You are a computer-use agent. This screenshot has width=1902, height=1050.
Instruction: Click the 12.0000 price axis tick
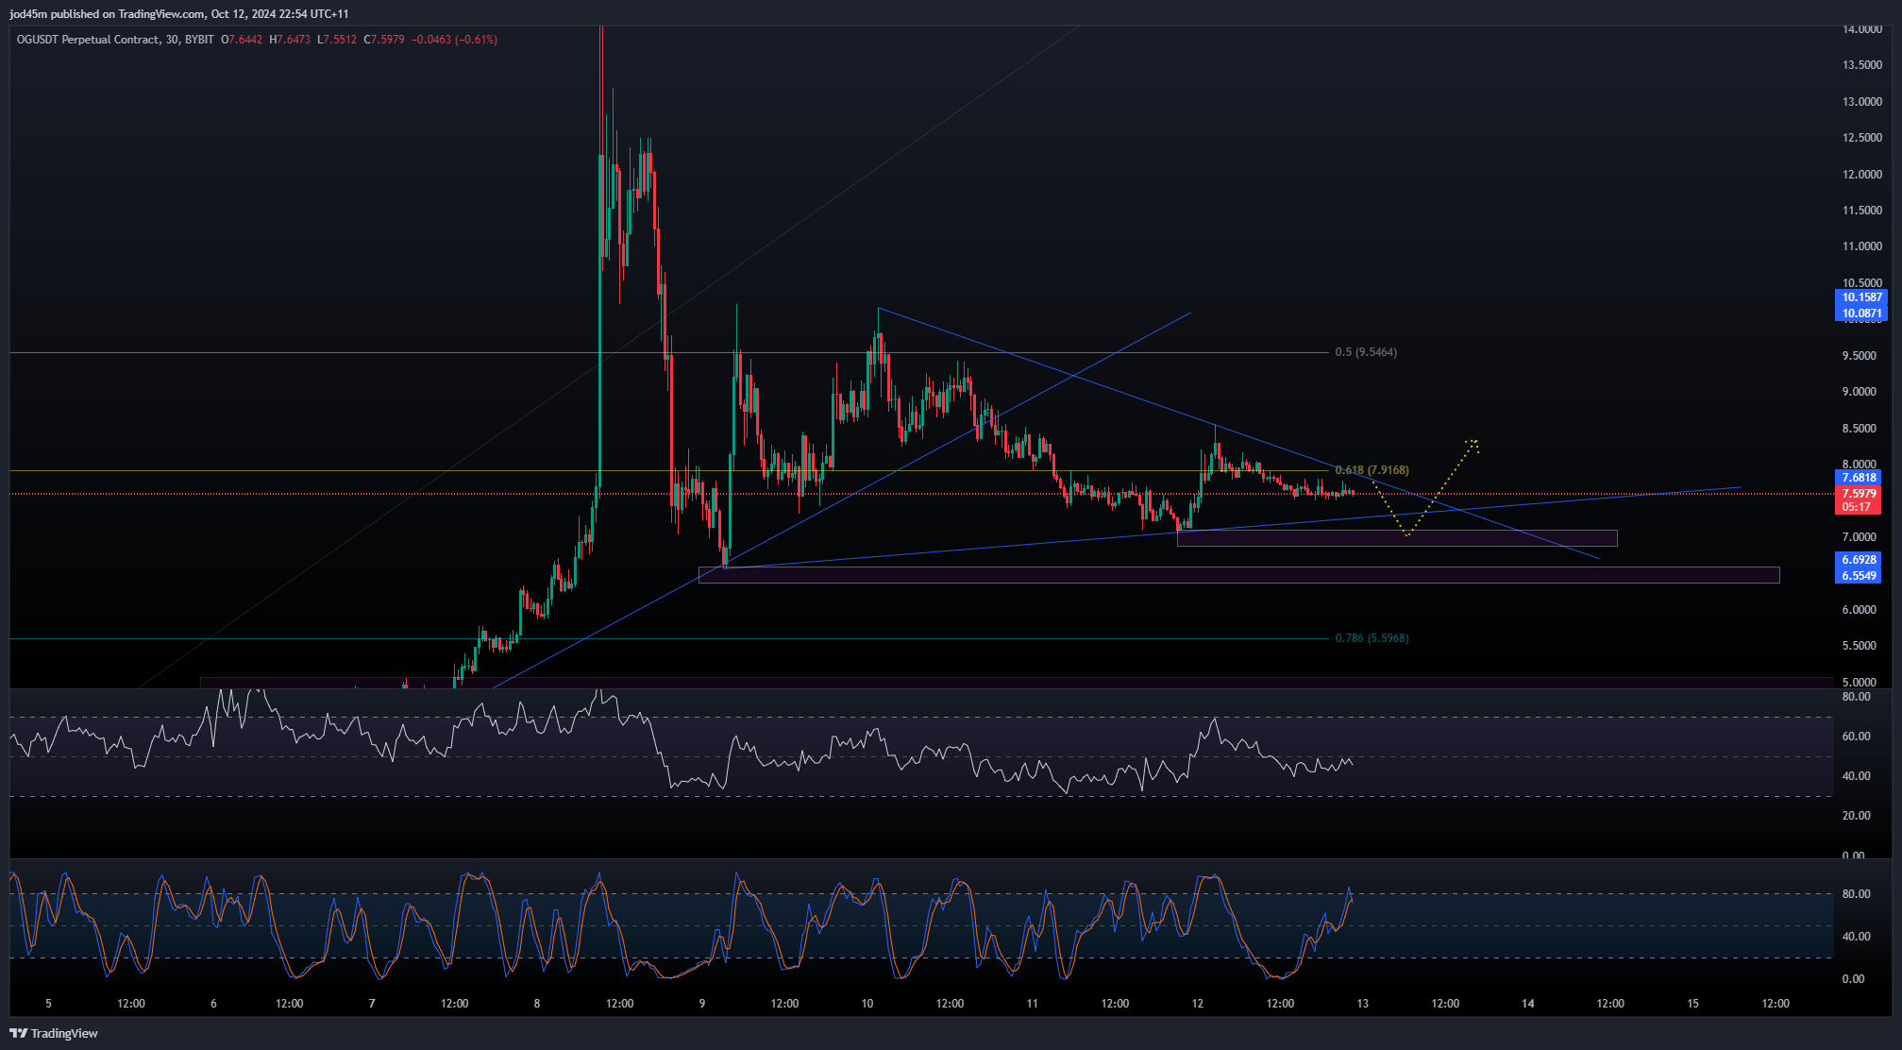tap(1861, 175)
